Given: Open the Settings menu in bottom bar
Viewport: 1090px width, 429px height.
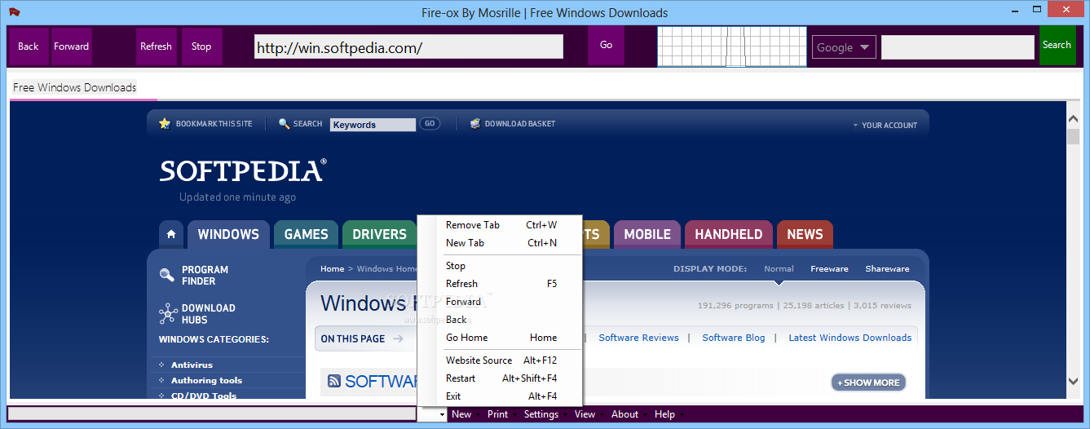Looking at the screenshot, I should 541,414.
